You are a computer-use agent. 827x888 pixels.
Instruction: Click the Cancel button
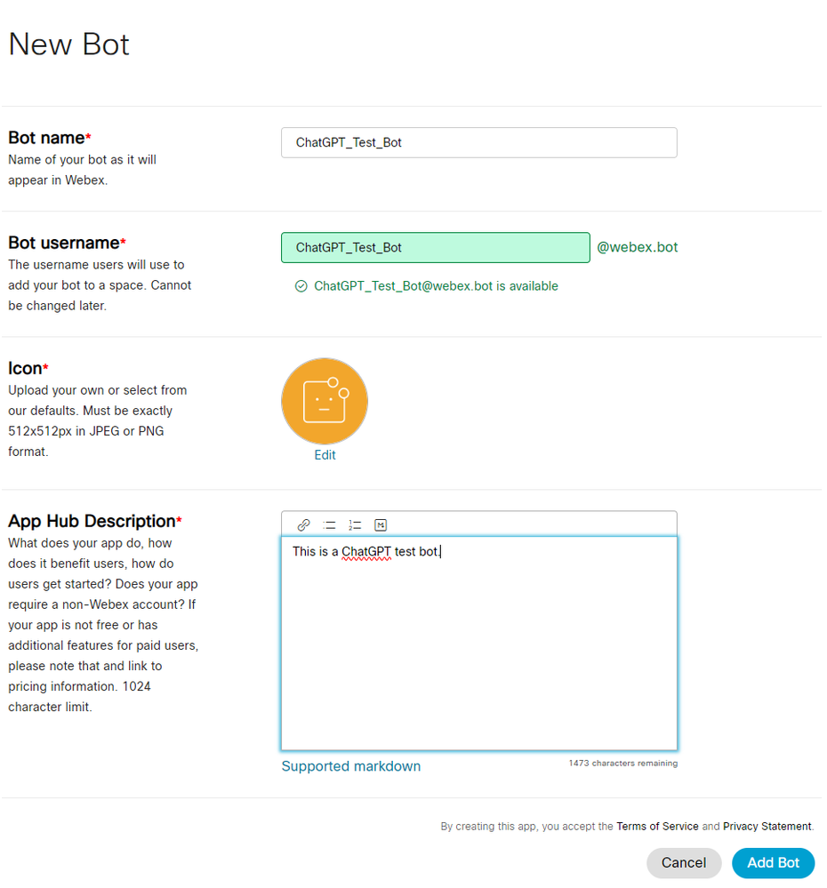point(684,862)
